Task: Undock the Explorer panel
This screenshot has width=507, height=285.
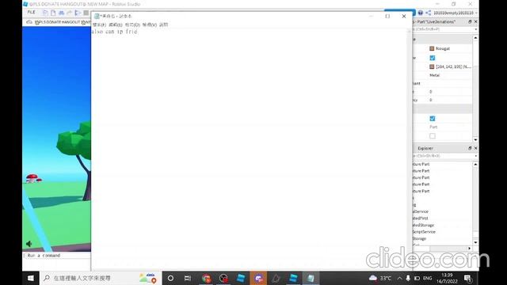Action: point(470,148)
